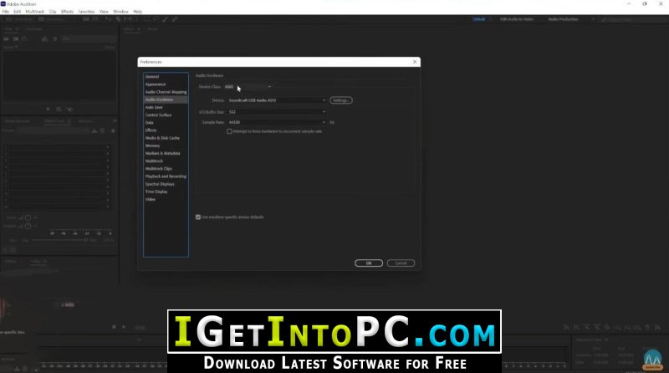Screen dimensions: 669x373
Task: Open the Effects menu in the menu bar
Action: [x=67, y=12]
